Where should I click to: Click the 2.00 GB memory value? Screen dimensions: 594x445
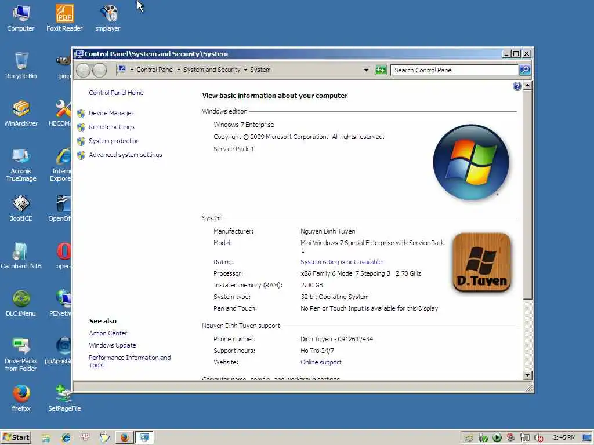(312, 285)
